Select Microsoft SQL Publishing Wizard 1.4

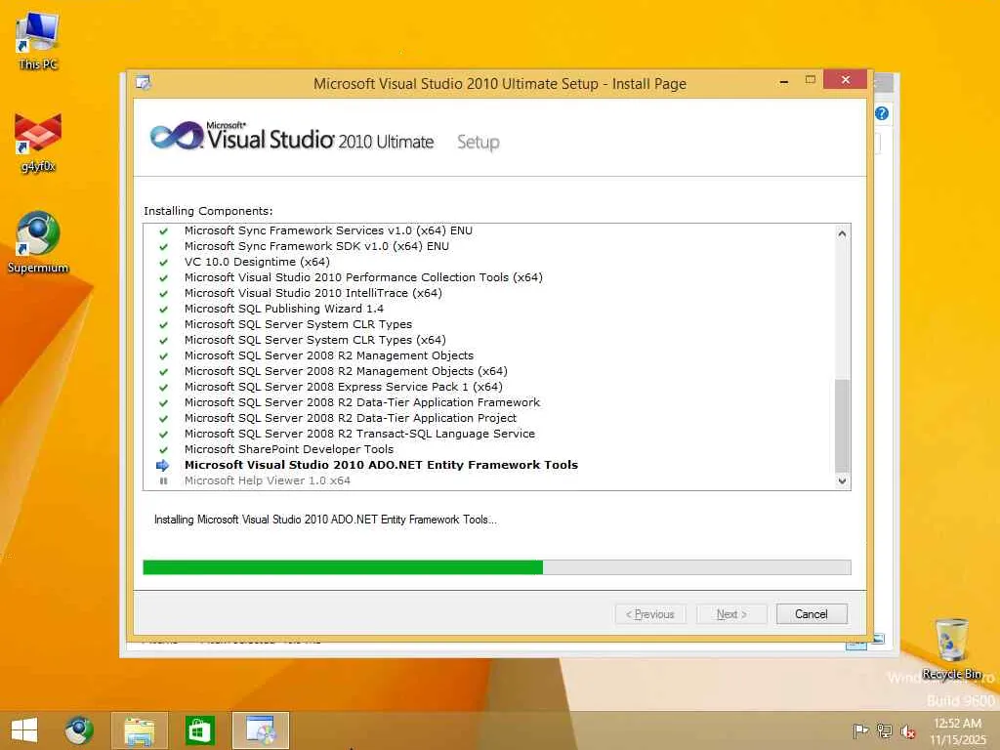(284, 309)
